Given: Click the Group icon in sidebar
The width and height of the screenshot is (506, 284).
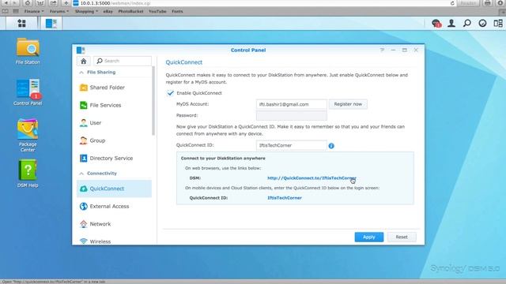Looking at the screenshot, I should point(83,140).
